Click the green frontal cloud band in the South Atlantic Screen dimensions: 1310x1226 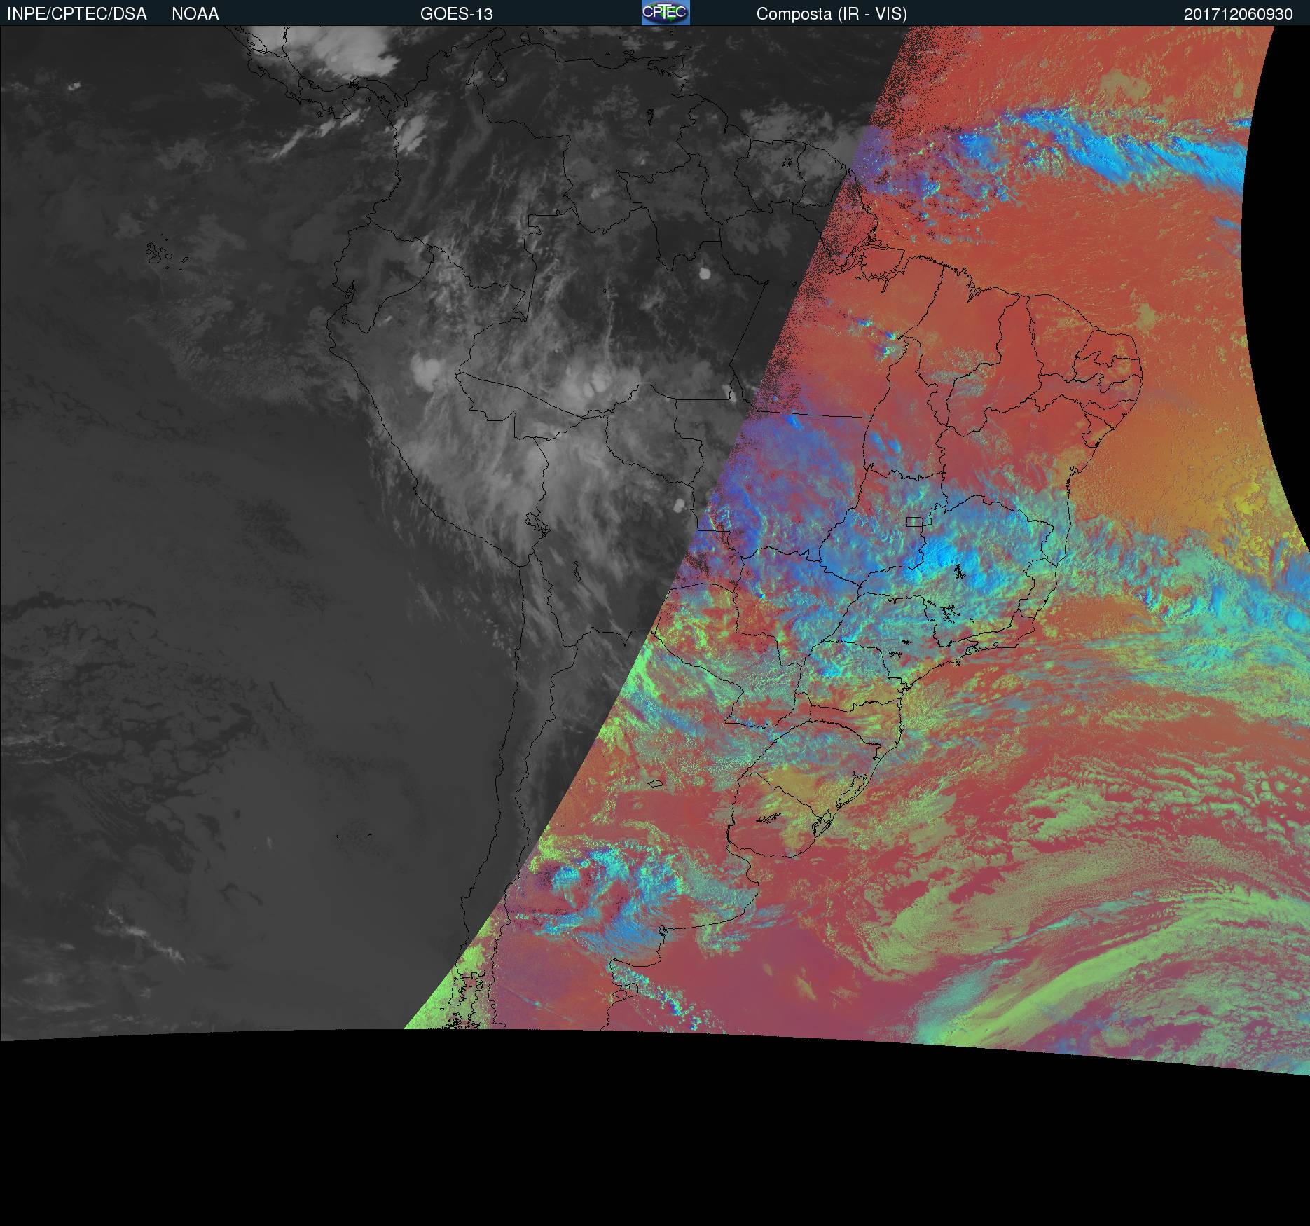pyautogui.click(x=1051, y=981)
